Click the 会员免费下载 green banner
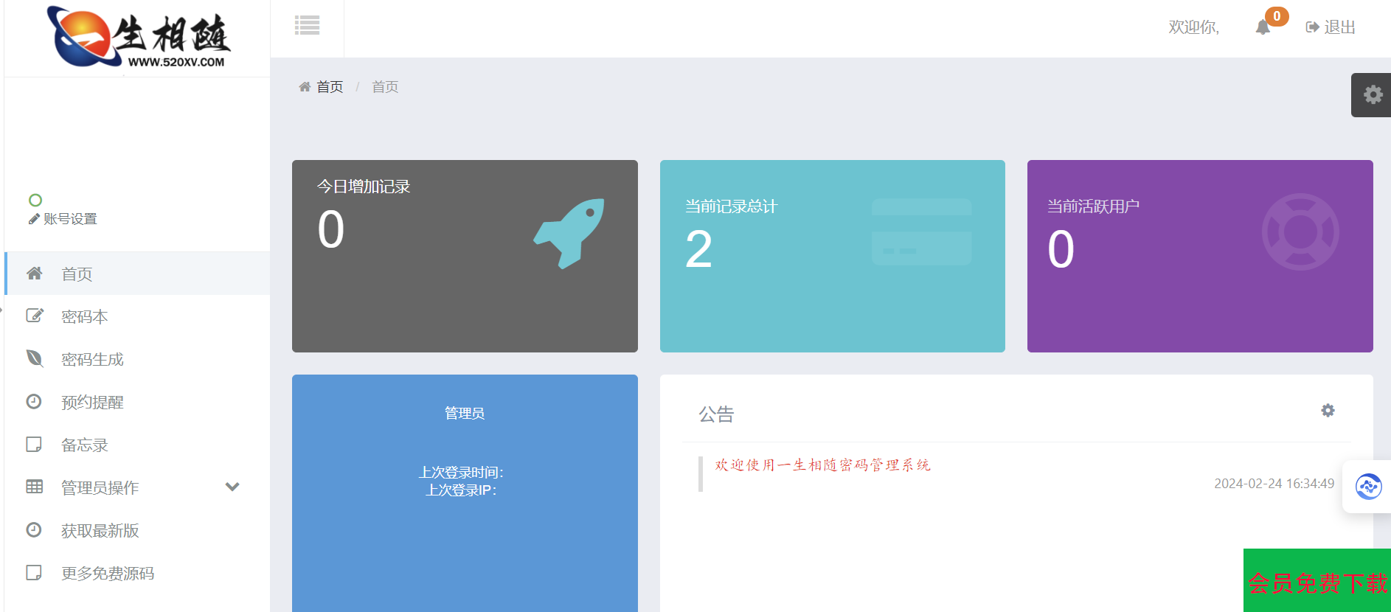This screenshot has width=1391, height=612. click(x=1317, y=583)
